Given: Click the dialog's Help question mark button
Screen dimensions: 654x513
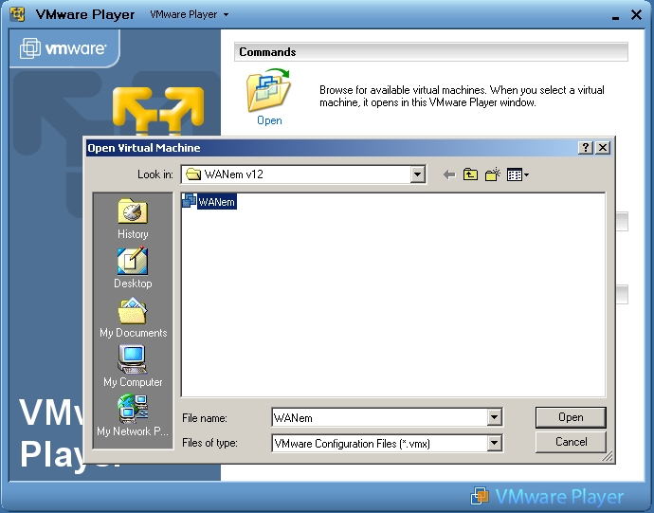Looking at the screenshot, I should 586,148.
